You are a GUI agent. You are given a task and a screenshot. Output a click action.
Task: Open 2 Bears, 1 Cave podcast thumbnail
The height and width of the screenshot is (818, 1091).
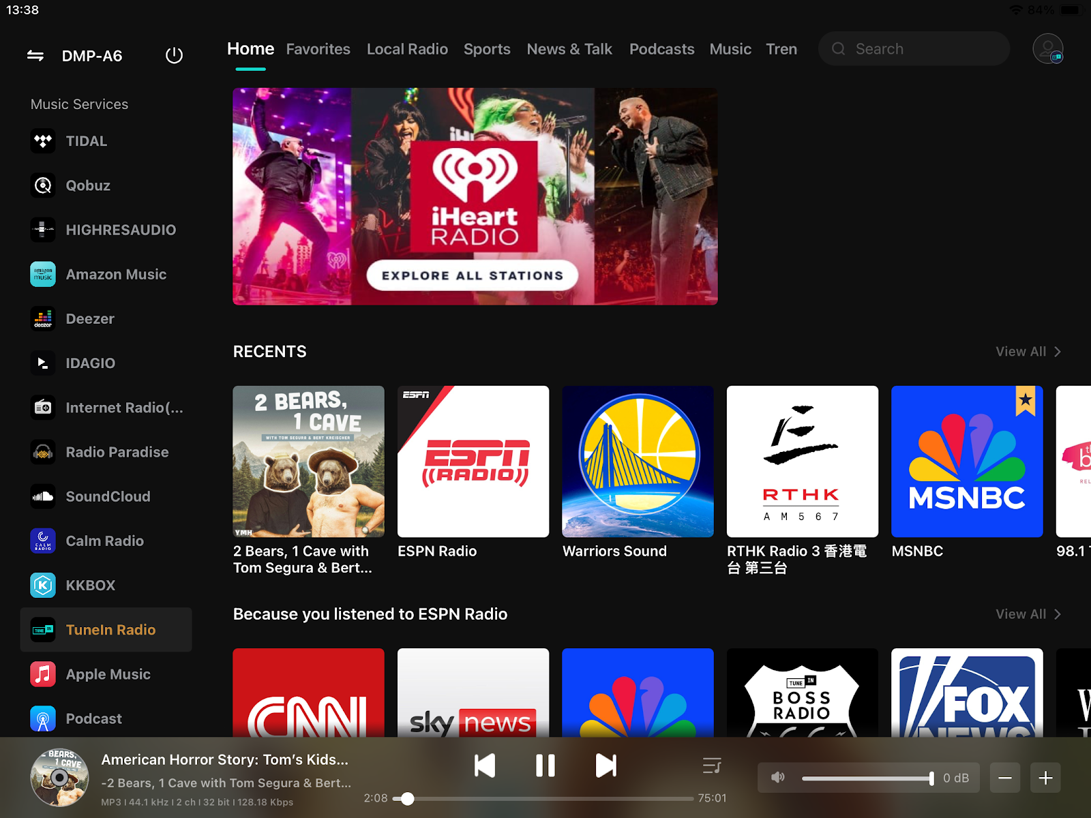(308, 461)
